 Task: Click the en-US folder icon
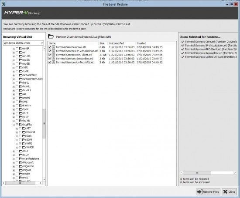[x=21, y=56]
